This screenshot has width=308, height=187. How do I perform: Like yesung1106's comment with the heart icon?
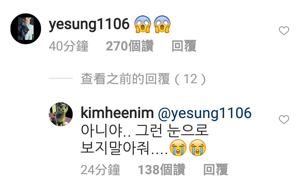pos(284,31)
